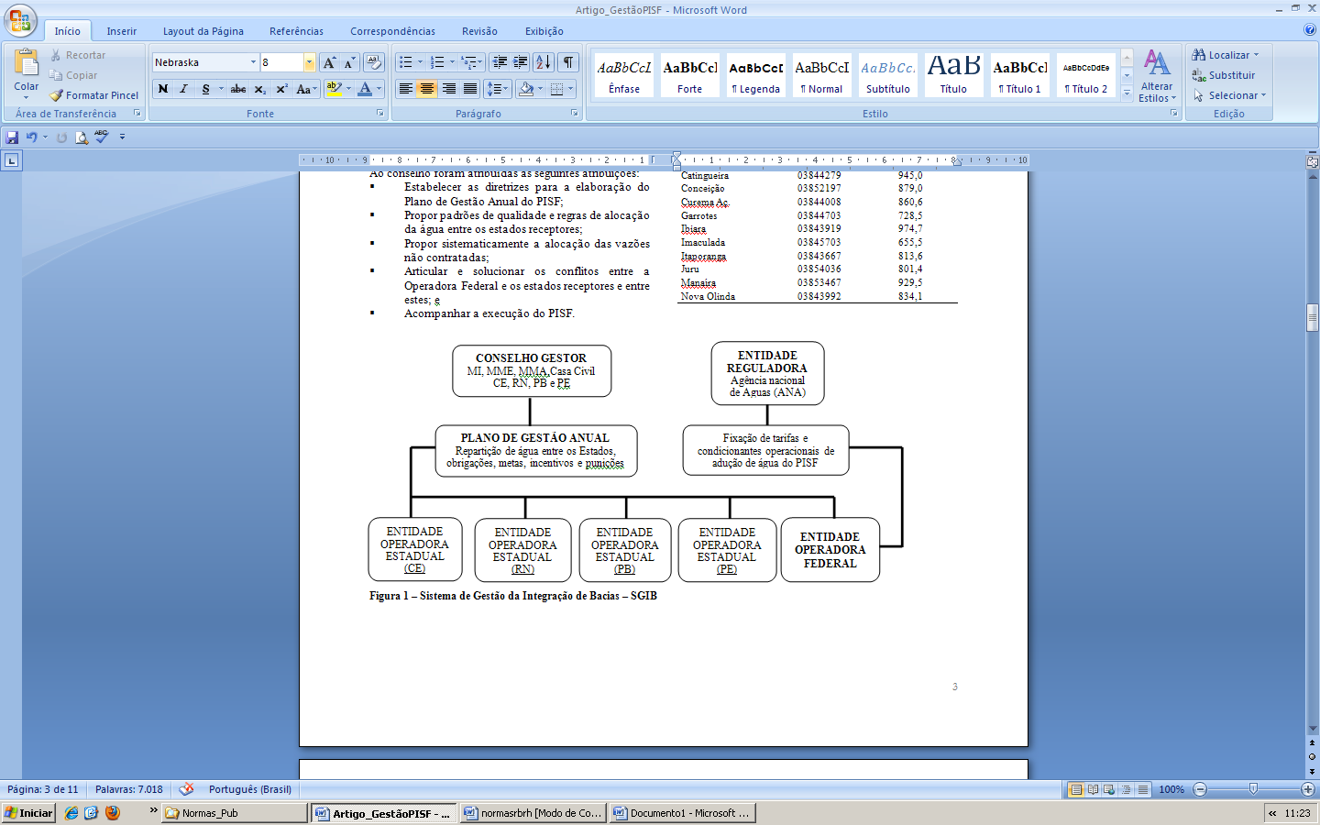This screenshot has width=1320, height=825.
Task: Open highlight color dropdown arrow
Action: (x=349, y=89)
